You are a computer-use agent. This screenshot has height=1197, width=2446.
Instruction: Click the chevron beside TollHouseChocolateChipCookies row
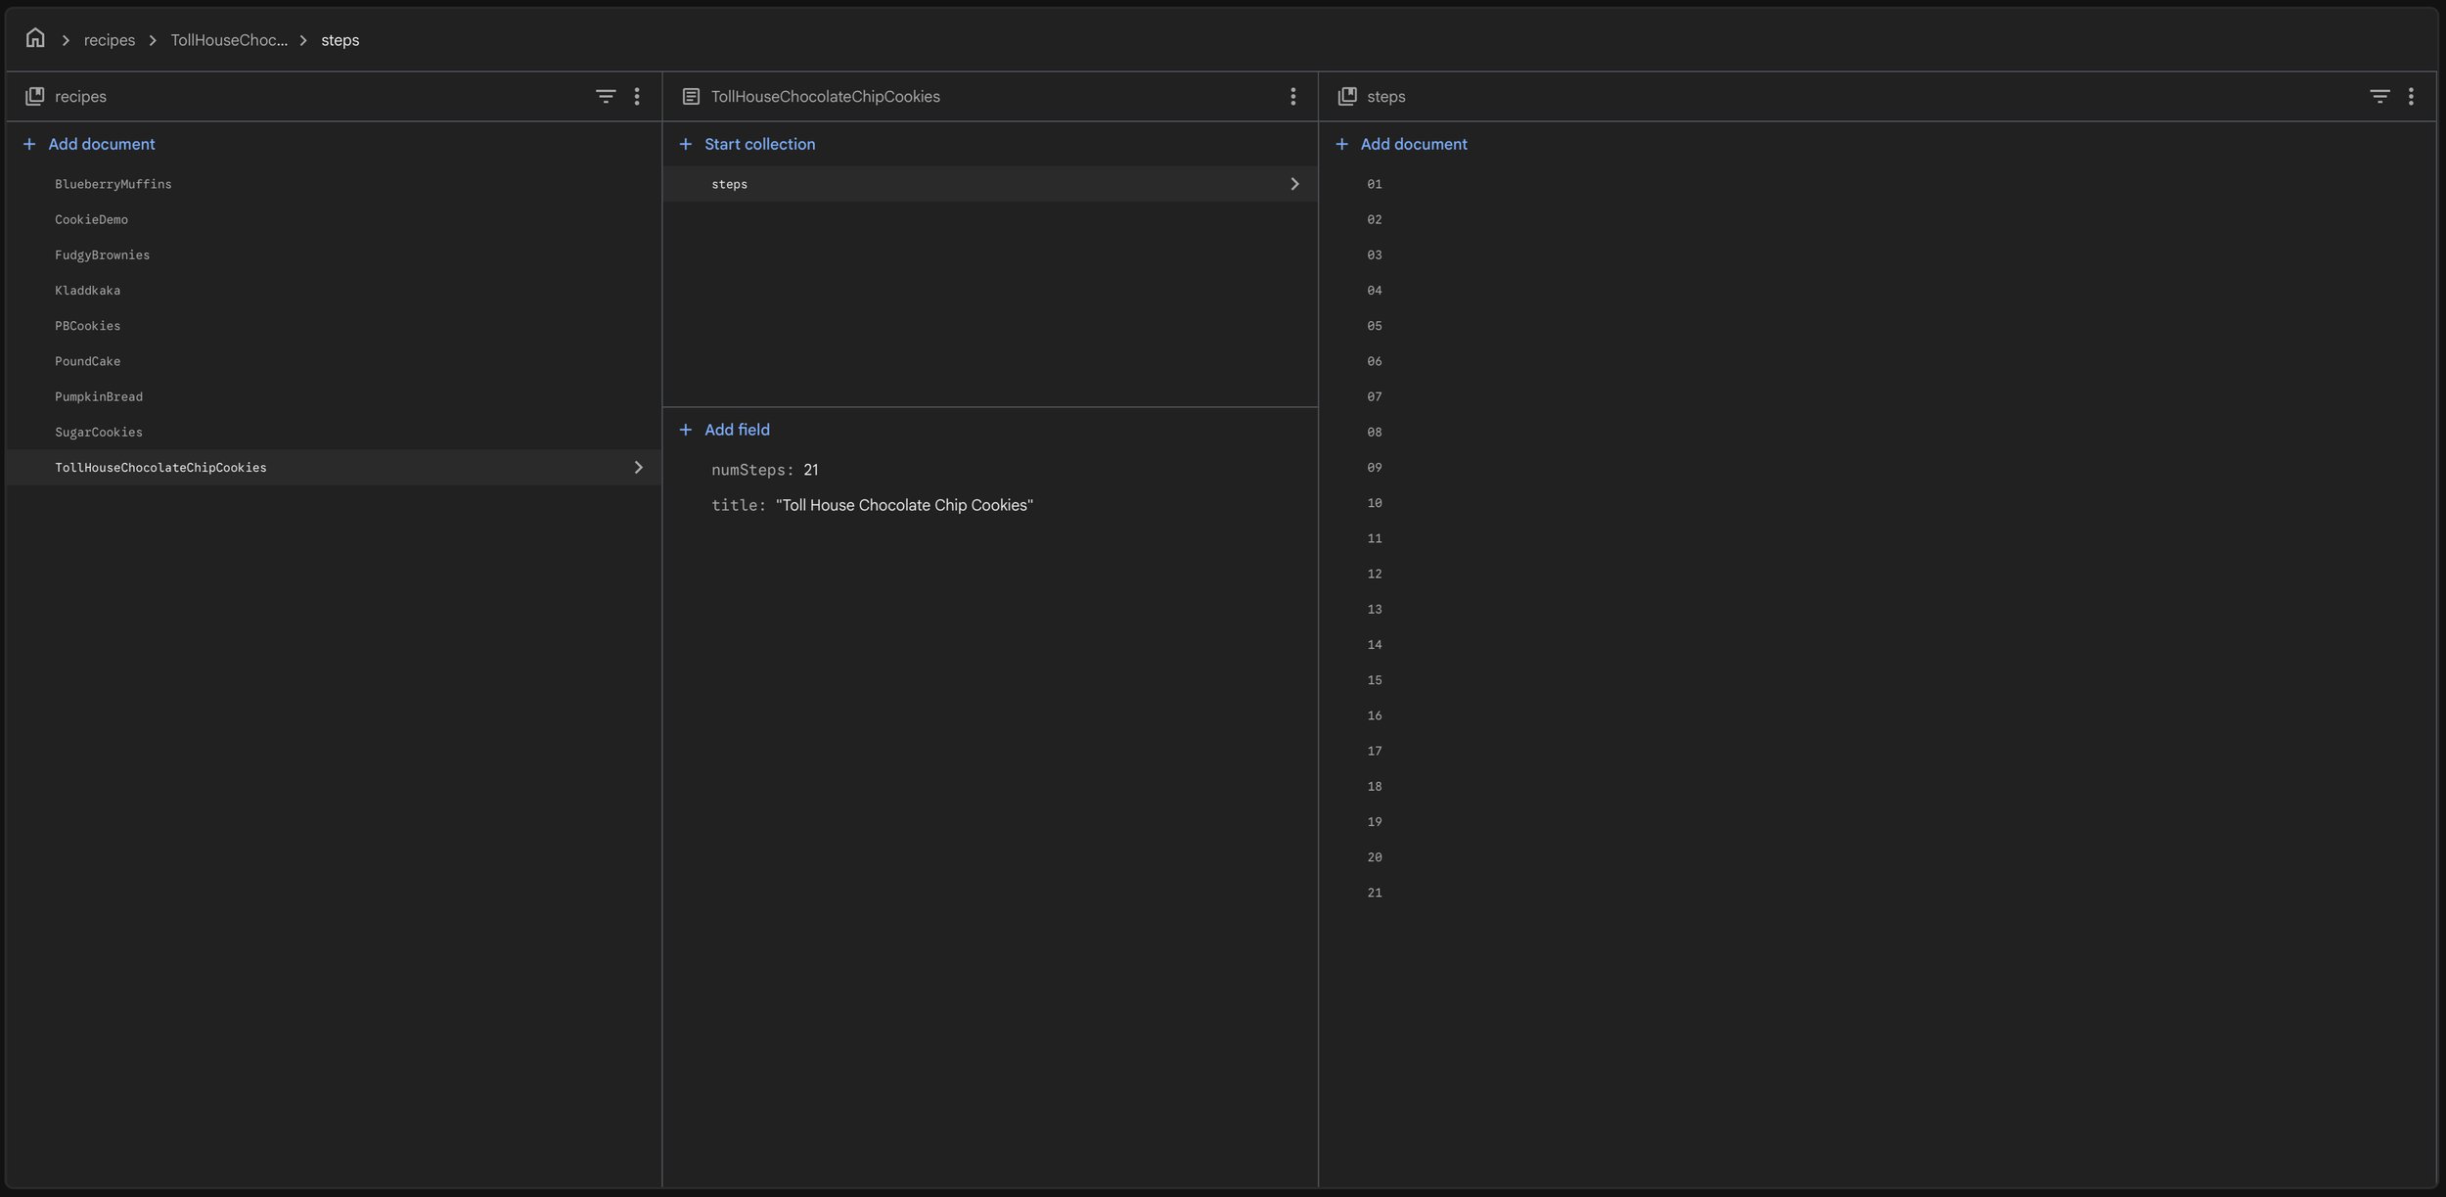tap(638, 468)
